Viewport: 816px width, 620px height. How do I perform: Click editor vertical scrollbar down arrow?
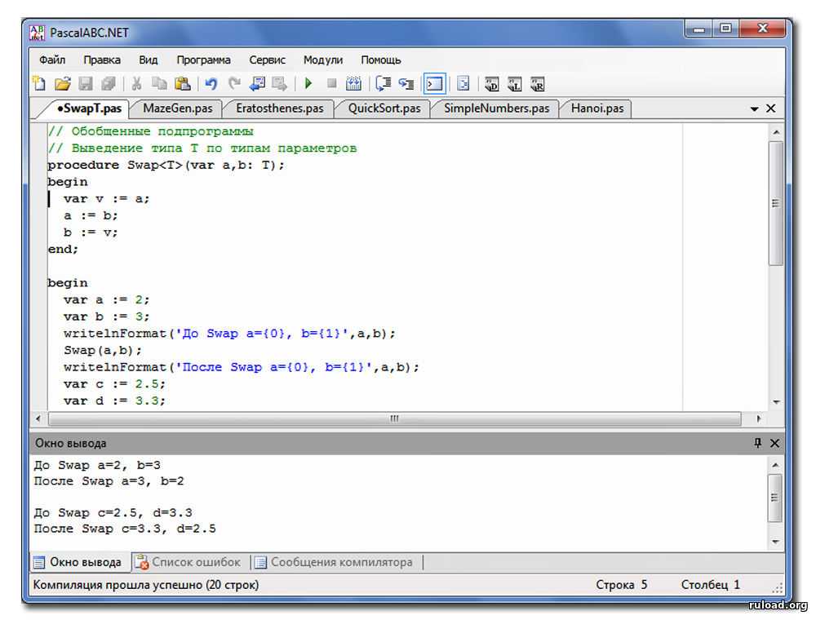[x=776, y=402]
